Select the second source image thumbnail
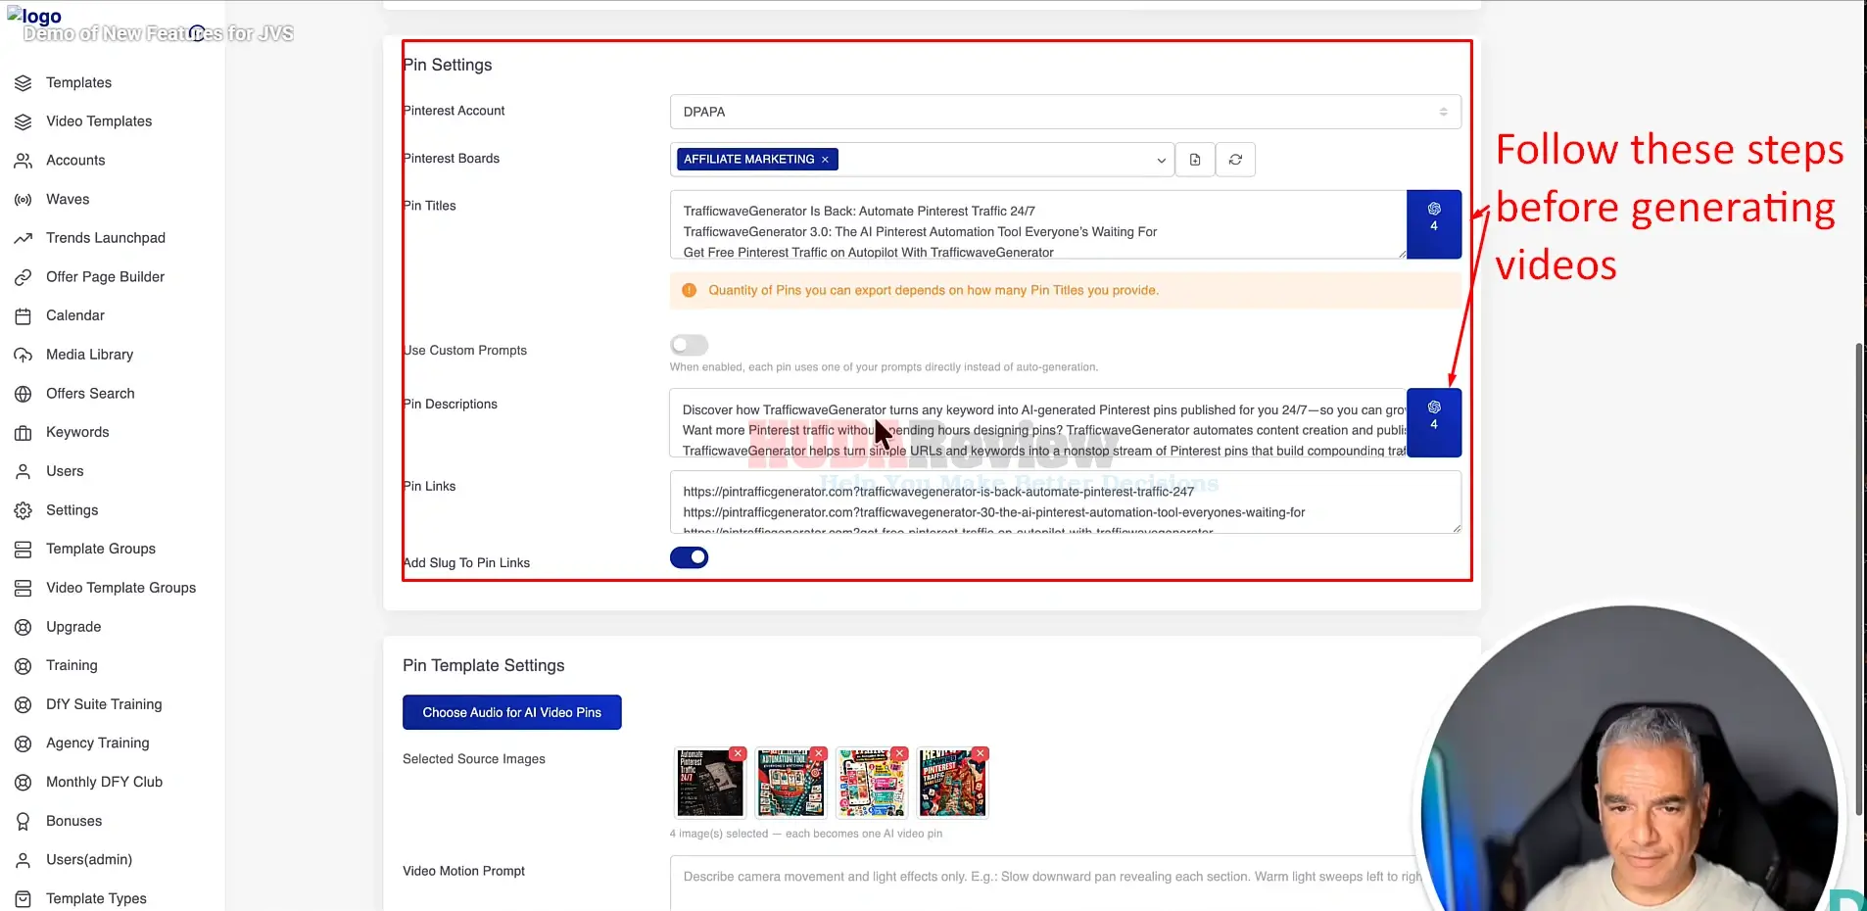The width and height of the screenshot is (1867, 911). click(x=790, y=784)
